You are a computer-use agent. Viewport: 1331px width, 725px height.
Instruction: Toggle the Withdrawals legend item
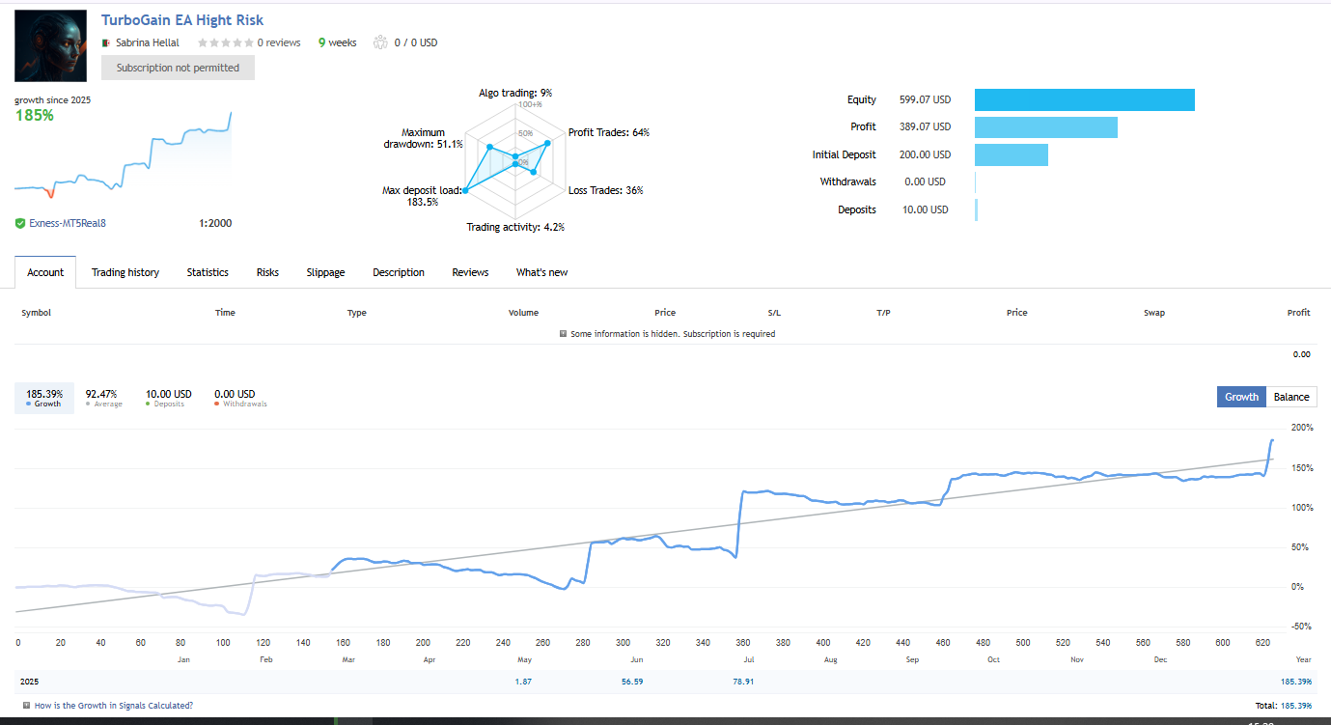click(x=234, y=398)
